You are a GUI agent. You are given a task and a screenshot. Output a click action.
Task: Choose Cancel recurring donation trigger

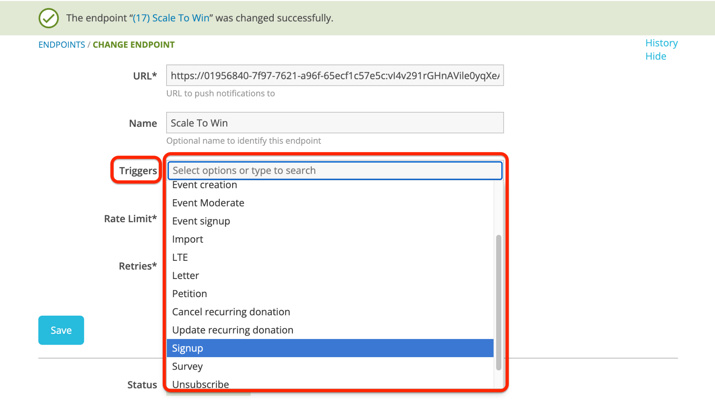point(330,312)
